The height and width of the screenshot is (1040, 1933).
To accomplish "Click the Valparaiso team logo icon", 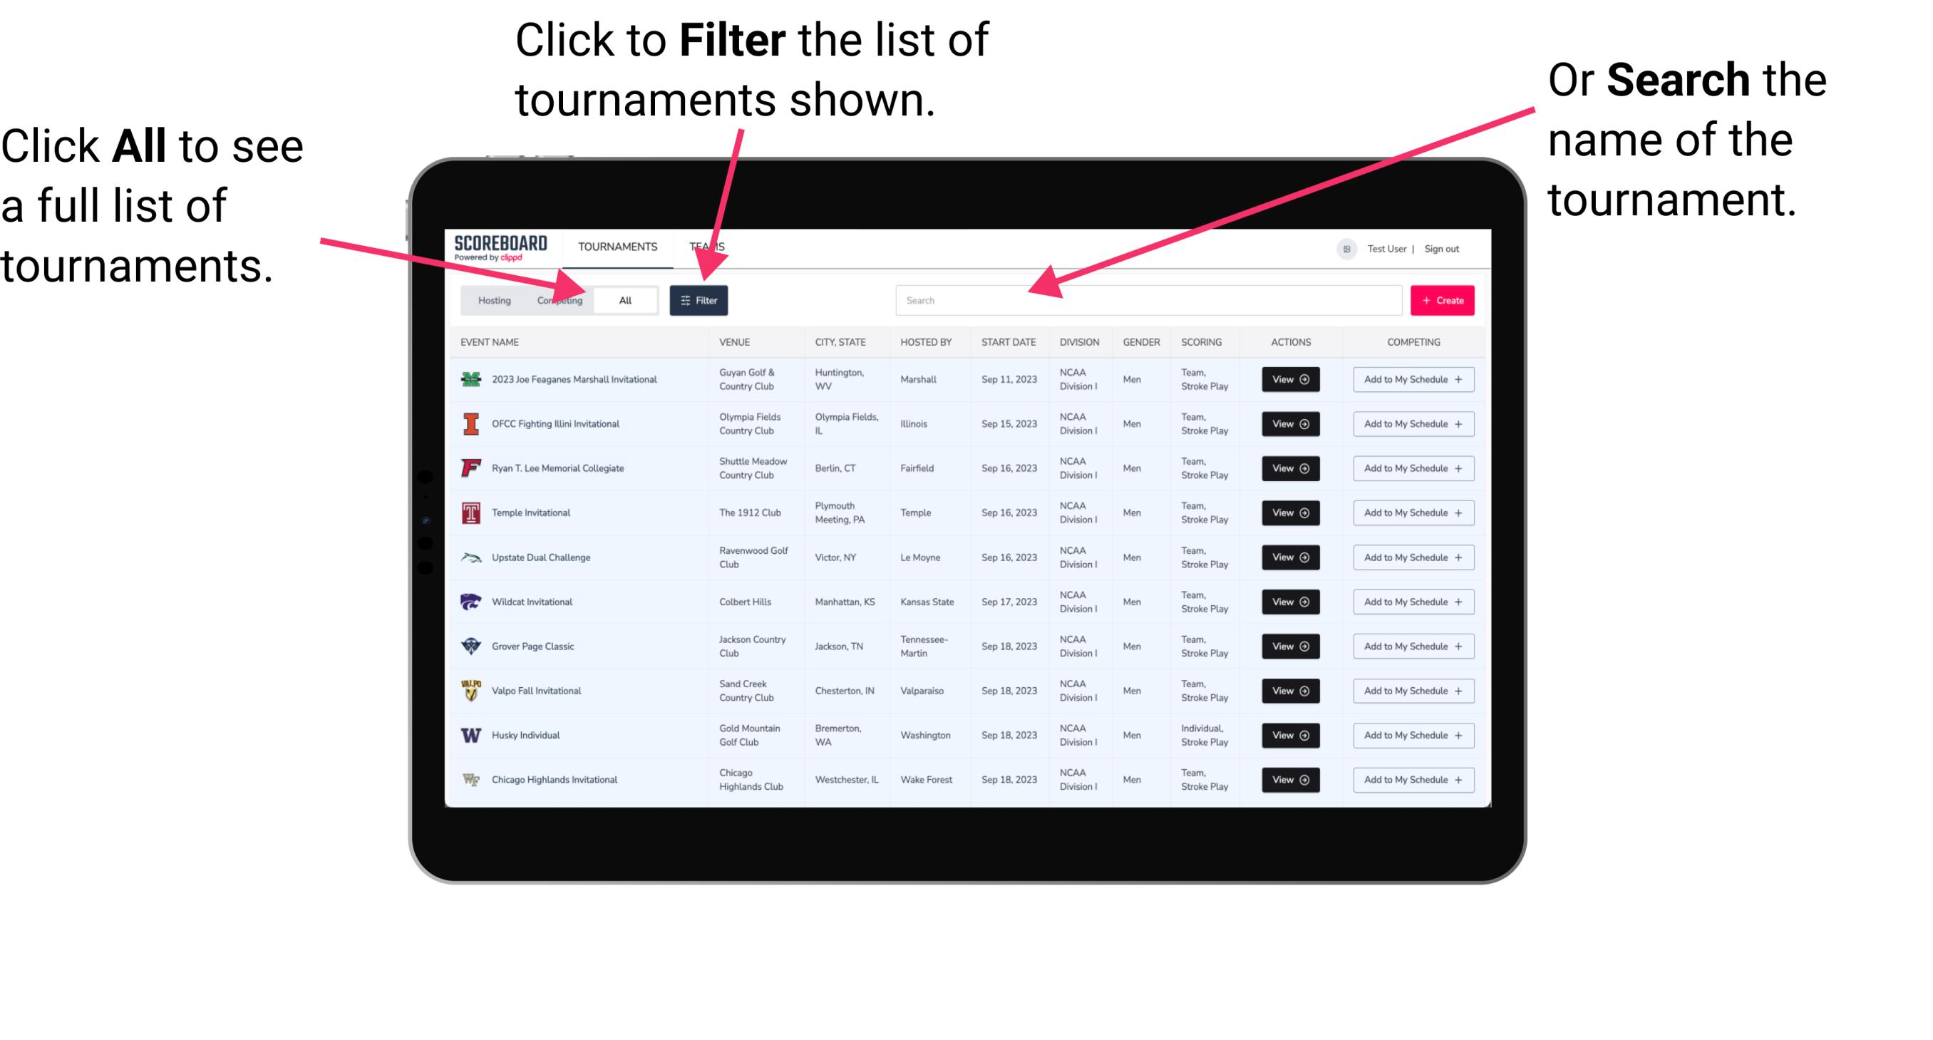I will (473, 690).
